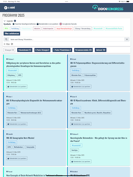Click the Myasthenia gravis, Myositis, Myopathien tag

tap(97, 113)
